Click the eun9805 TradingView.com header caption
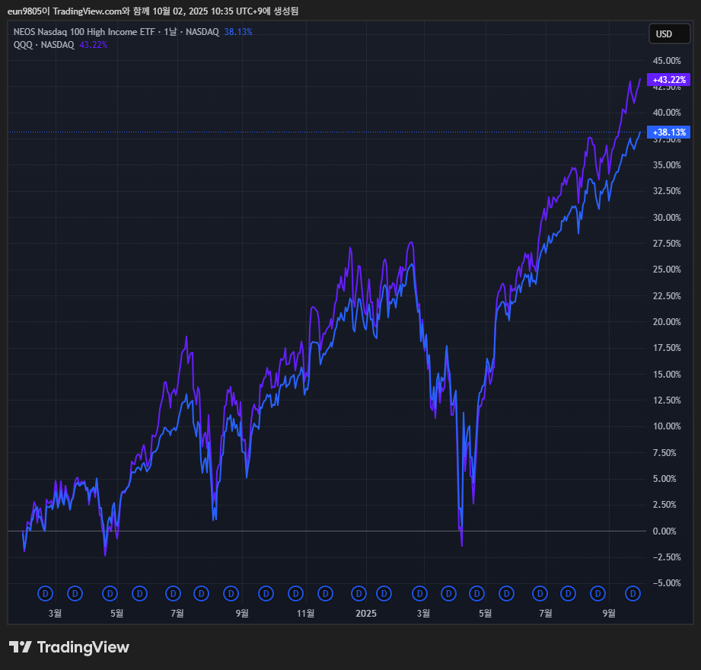 pos(153,11)
